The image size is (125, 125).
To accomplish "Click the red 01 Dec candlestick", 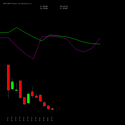I will point(40,98).
